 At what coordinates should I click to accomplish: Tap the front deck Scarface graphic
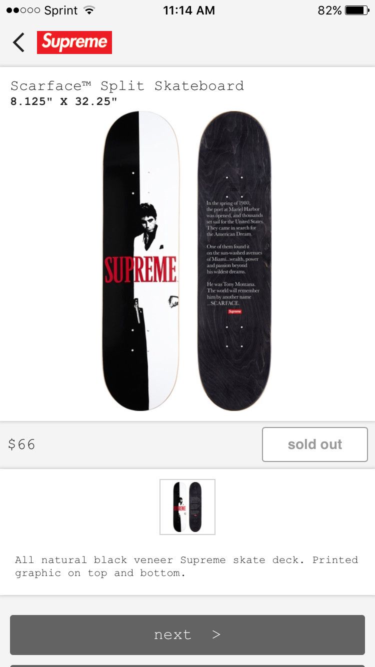click(x=141, y=260)
